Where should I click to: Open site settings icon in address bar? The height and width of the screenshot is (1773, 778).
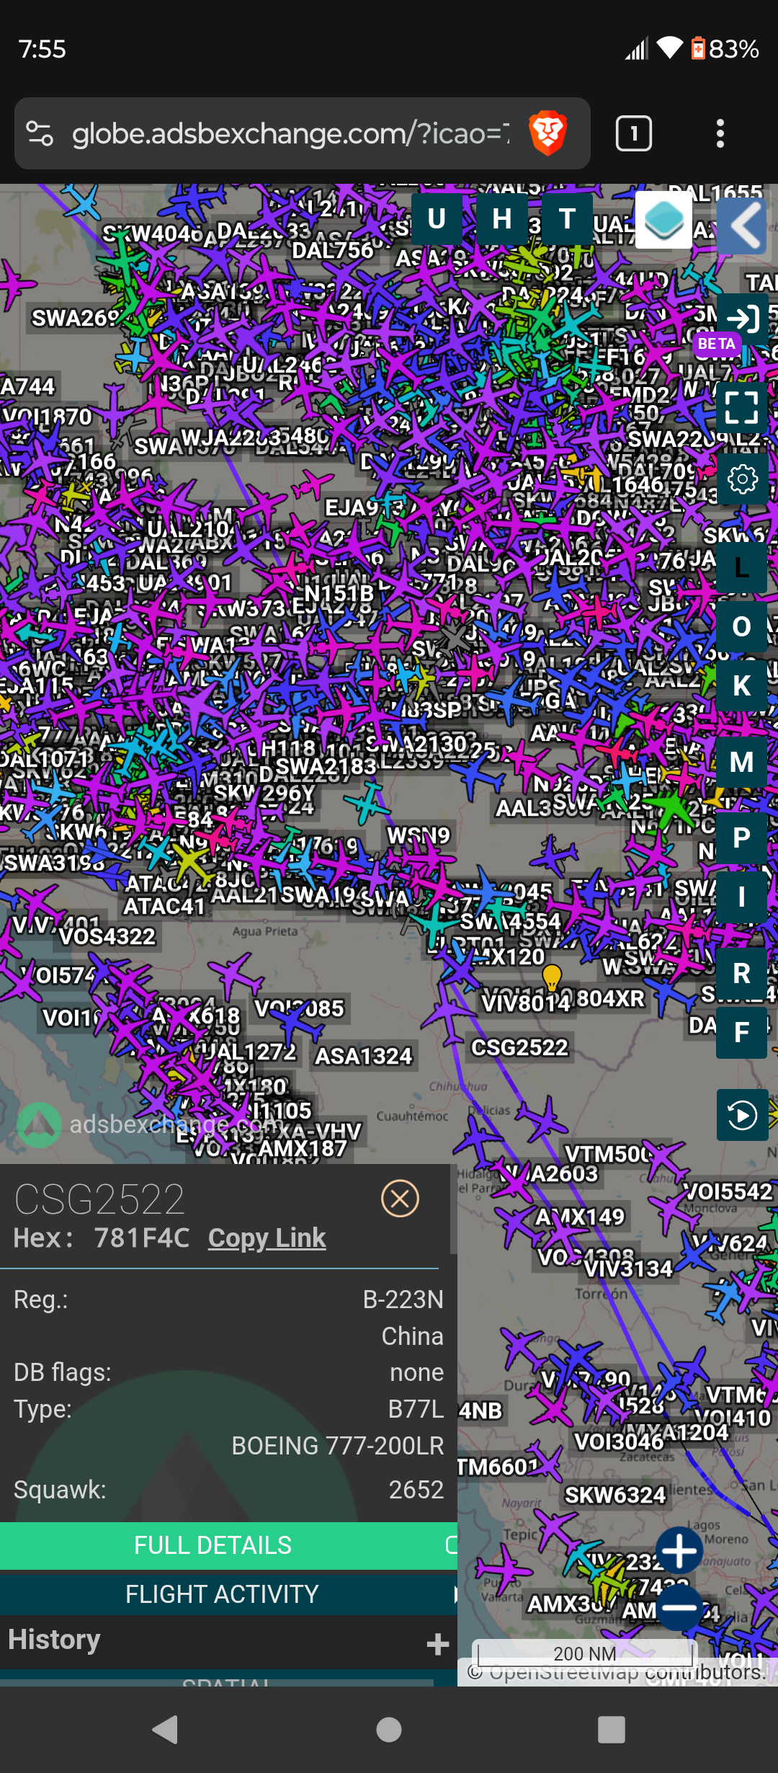(40, 133)
